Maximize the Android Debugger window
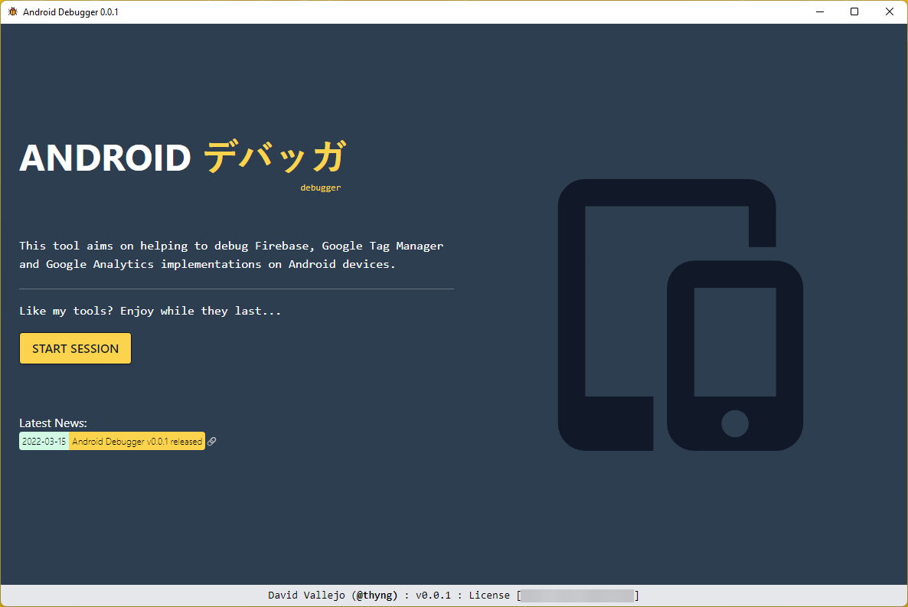Screen dimensions: 908x607 point(854,11)
